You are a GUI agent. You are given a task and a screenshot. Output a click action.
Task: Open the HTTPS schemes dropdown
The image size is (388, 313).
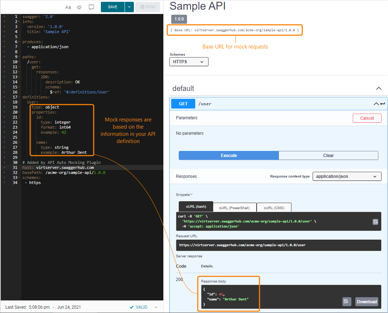click(x=189, y=62)
